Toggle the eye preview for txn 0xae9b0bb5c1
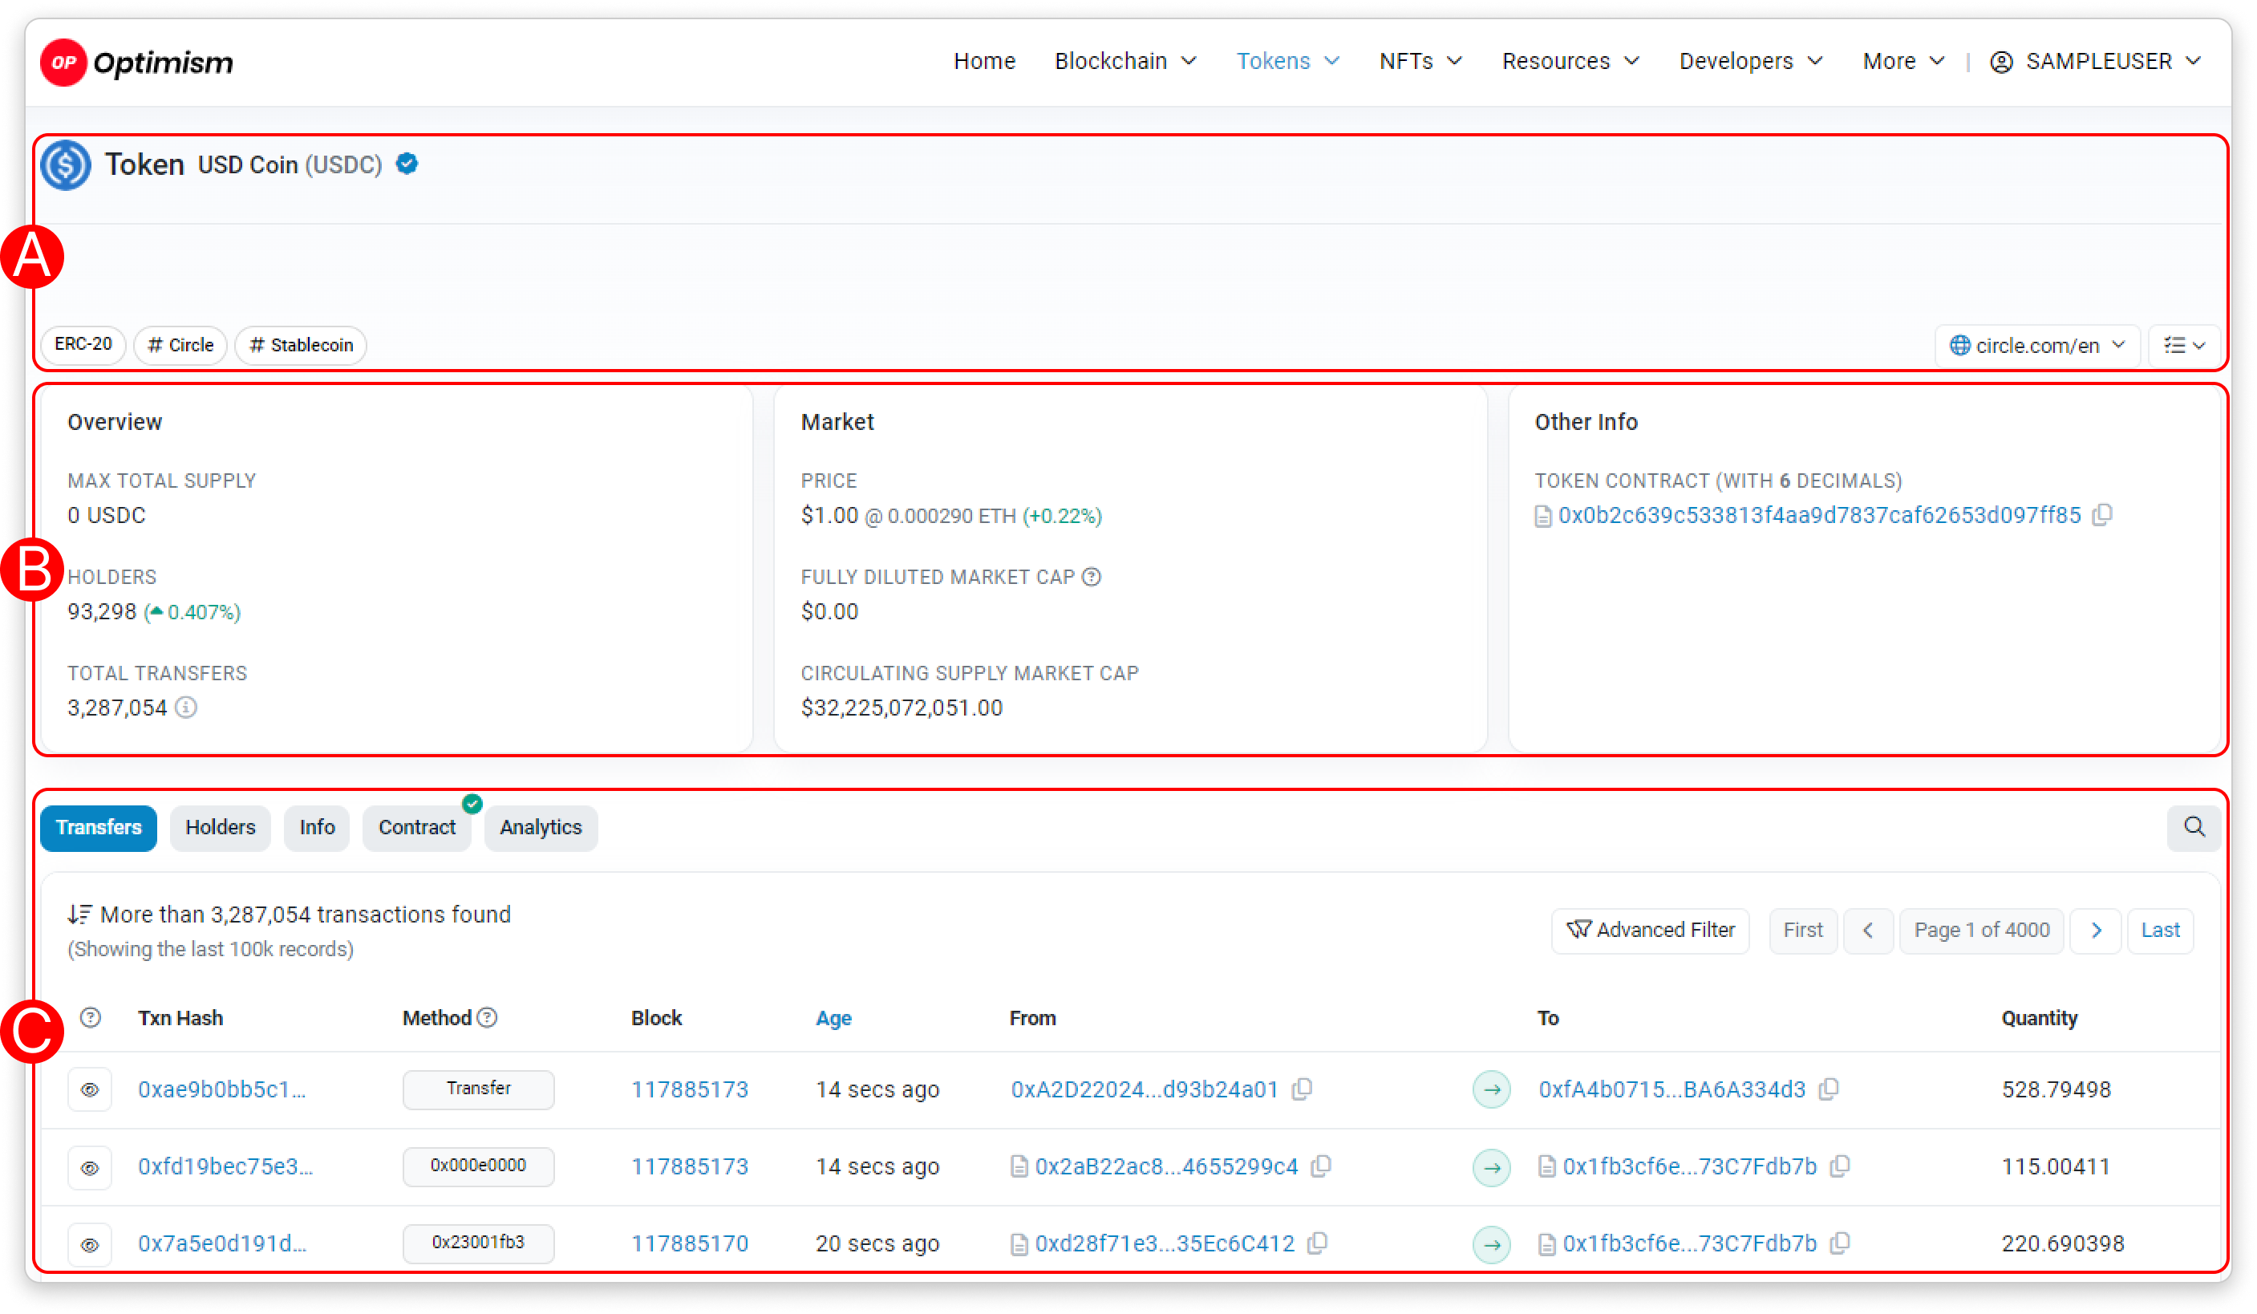This screenshot has height=1314, width=2257. pos(90,1090)
